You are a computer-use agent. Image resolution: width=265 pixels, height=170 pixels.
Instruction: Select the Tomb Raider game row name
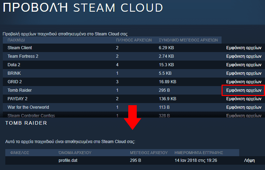(19, 90)
